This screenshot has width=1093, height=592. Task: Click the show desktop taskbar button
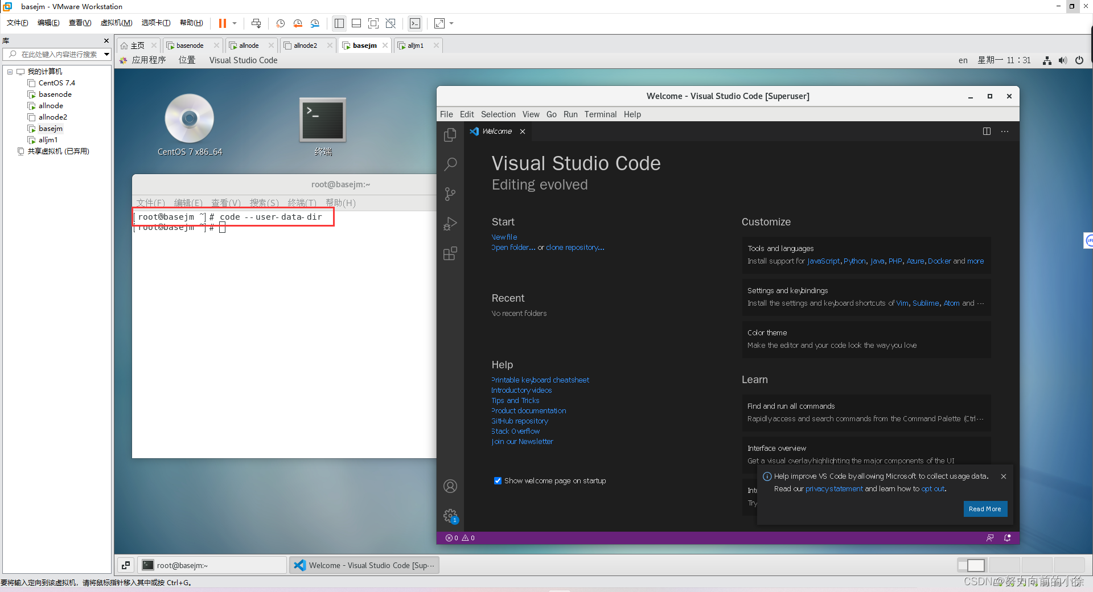point(126,565)
